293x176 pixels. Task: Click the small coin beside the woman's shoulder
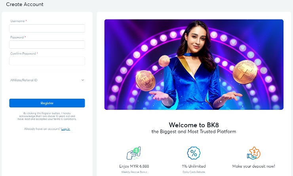click(165, 61)
